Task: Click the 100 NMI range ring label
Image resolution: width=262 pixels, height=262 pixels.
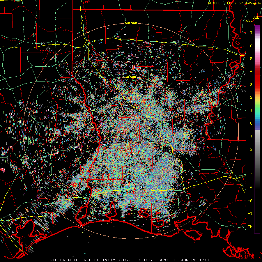Action: tap(131, 23)
